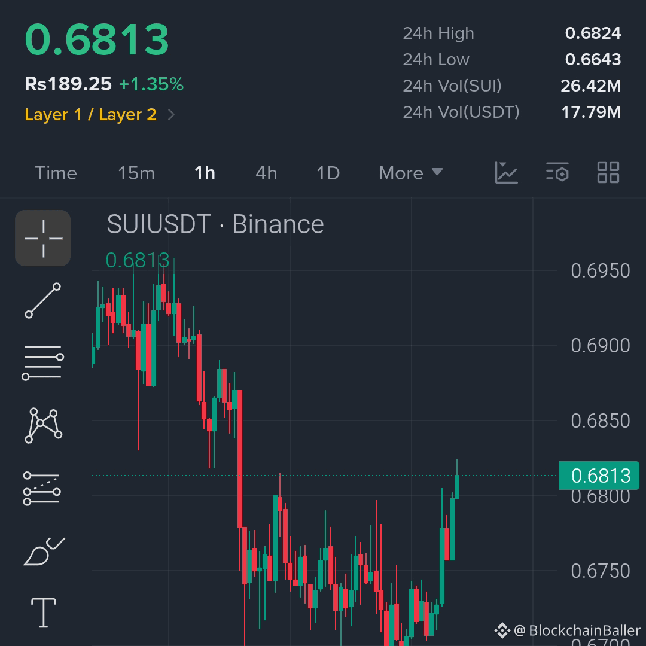The height and width of the screenshot is (646, 646).
Task: Open the chart indicators line-graph icon
Action: click(506, 173)
